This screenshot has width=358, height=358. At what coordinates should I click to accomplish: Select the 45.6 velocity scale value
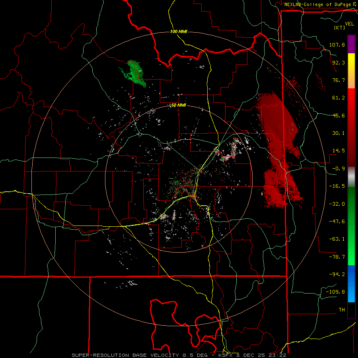pos(339,115)
